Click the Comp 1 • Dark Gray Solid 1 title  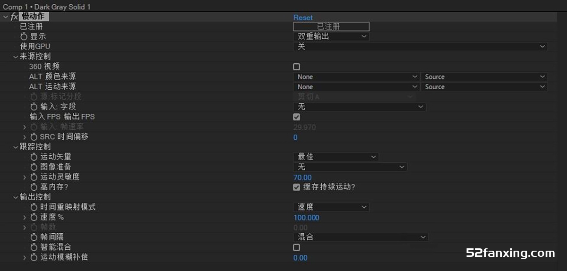tap(47, 7)
